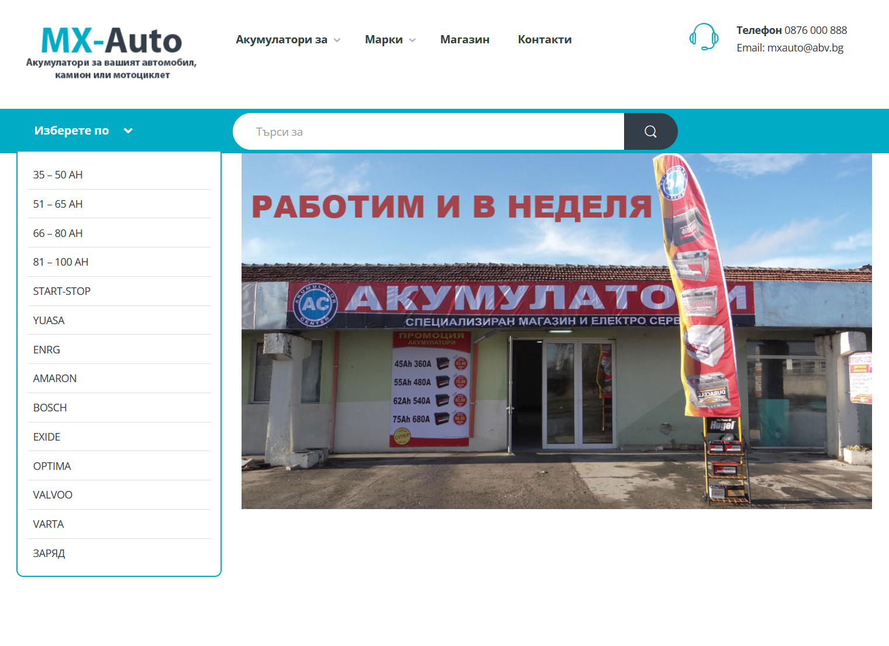Open the EXIDE brand category
Image resolution: width=889 pixels, height=646 pixels.
[119, 437]
